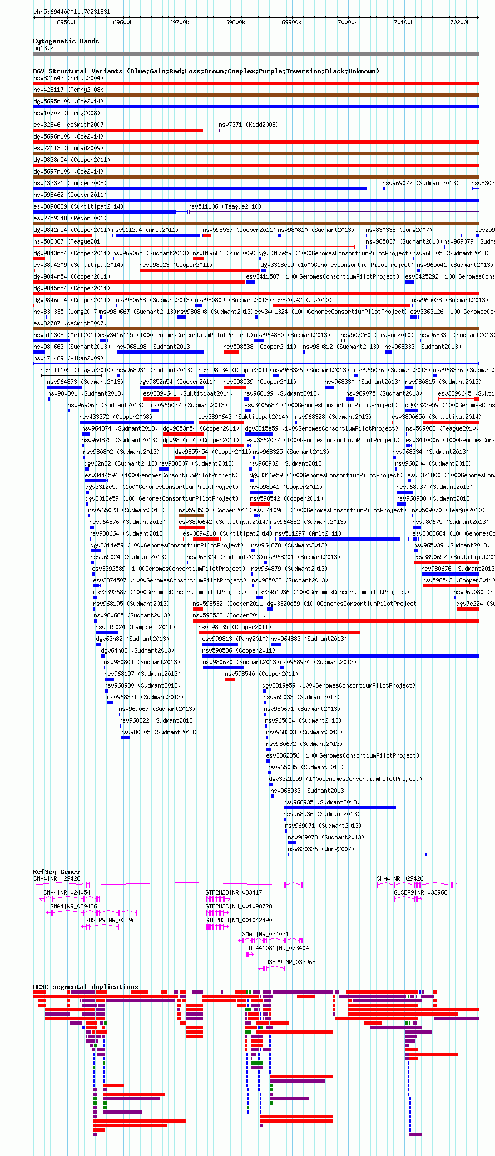
Task: Click the chr5:69440001..70231831 region label
Action: click(x=72, y=12)
